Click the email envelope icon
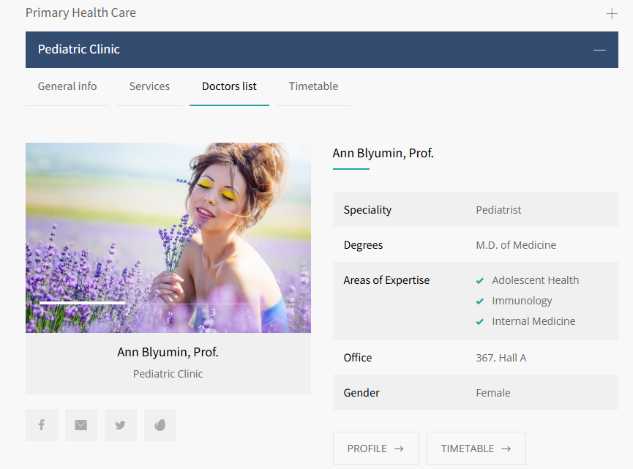The image size is (633, 469). [x=80, y=425]
